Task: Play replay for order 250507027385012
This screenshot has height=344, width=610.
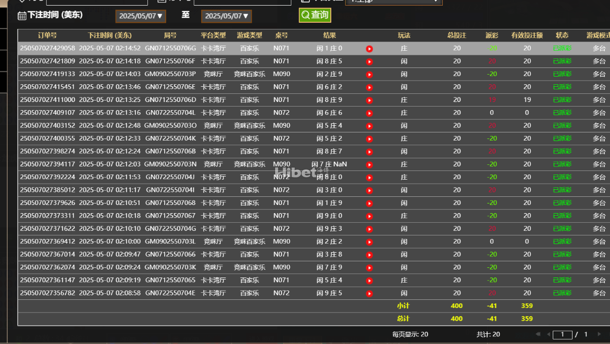Action: pyautogui.click(x=369, y=190)
